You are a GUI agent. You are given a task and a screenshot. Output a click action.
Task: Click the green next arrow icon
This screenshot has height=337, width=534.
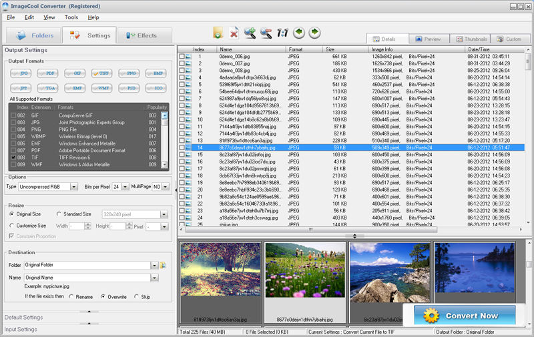click(314, 33)
